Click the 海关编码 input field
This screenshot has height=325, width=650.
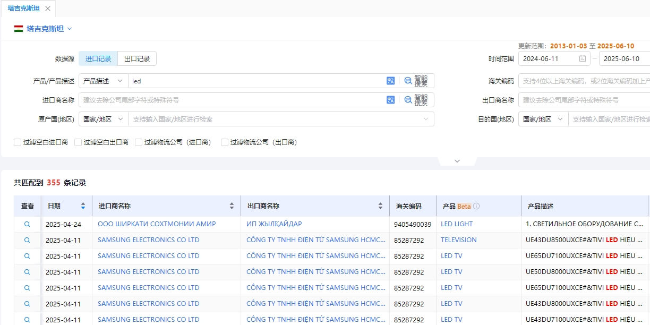pyautogui.click(x=584, y=81)
